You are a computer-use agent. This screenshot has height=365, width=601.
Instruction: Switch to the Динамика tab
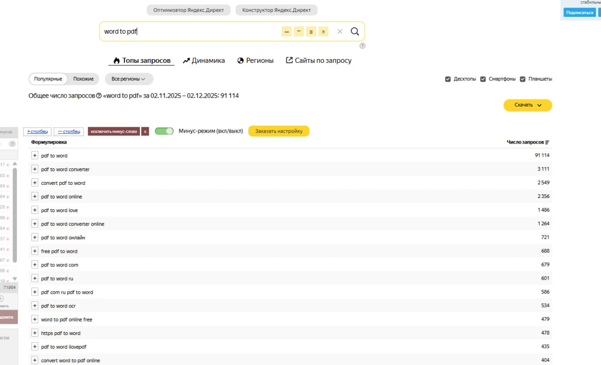(x=204, y=61)
